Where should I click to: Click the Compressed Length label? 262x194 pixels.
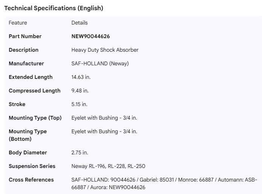click(x=34, y=91)
